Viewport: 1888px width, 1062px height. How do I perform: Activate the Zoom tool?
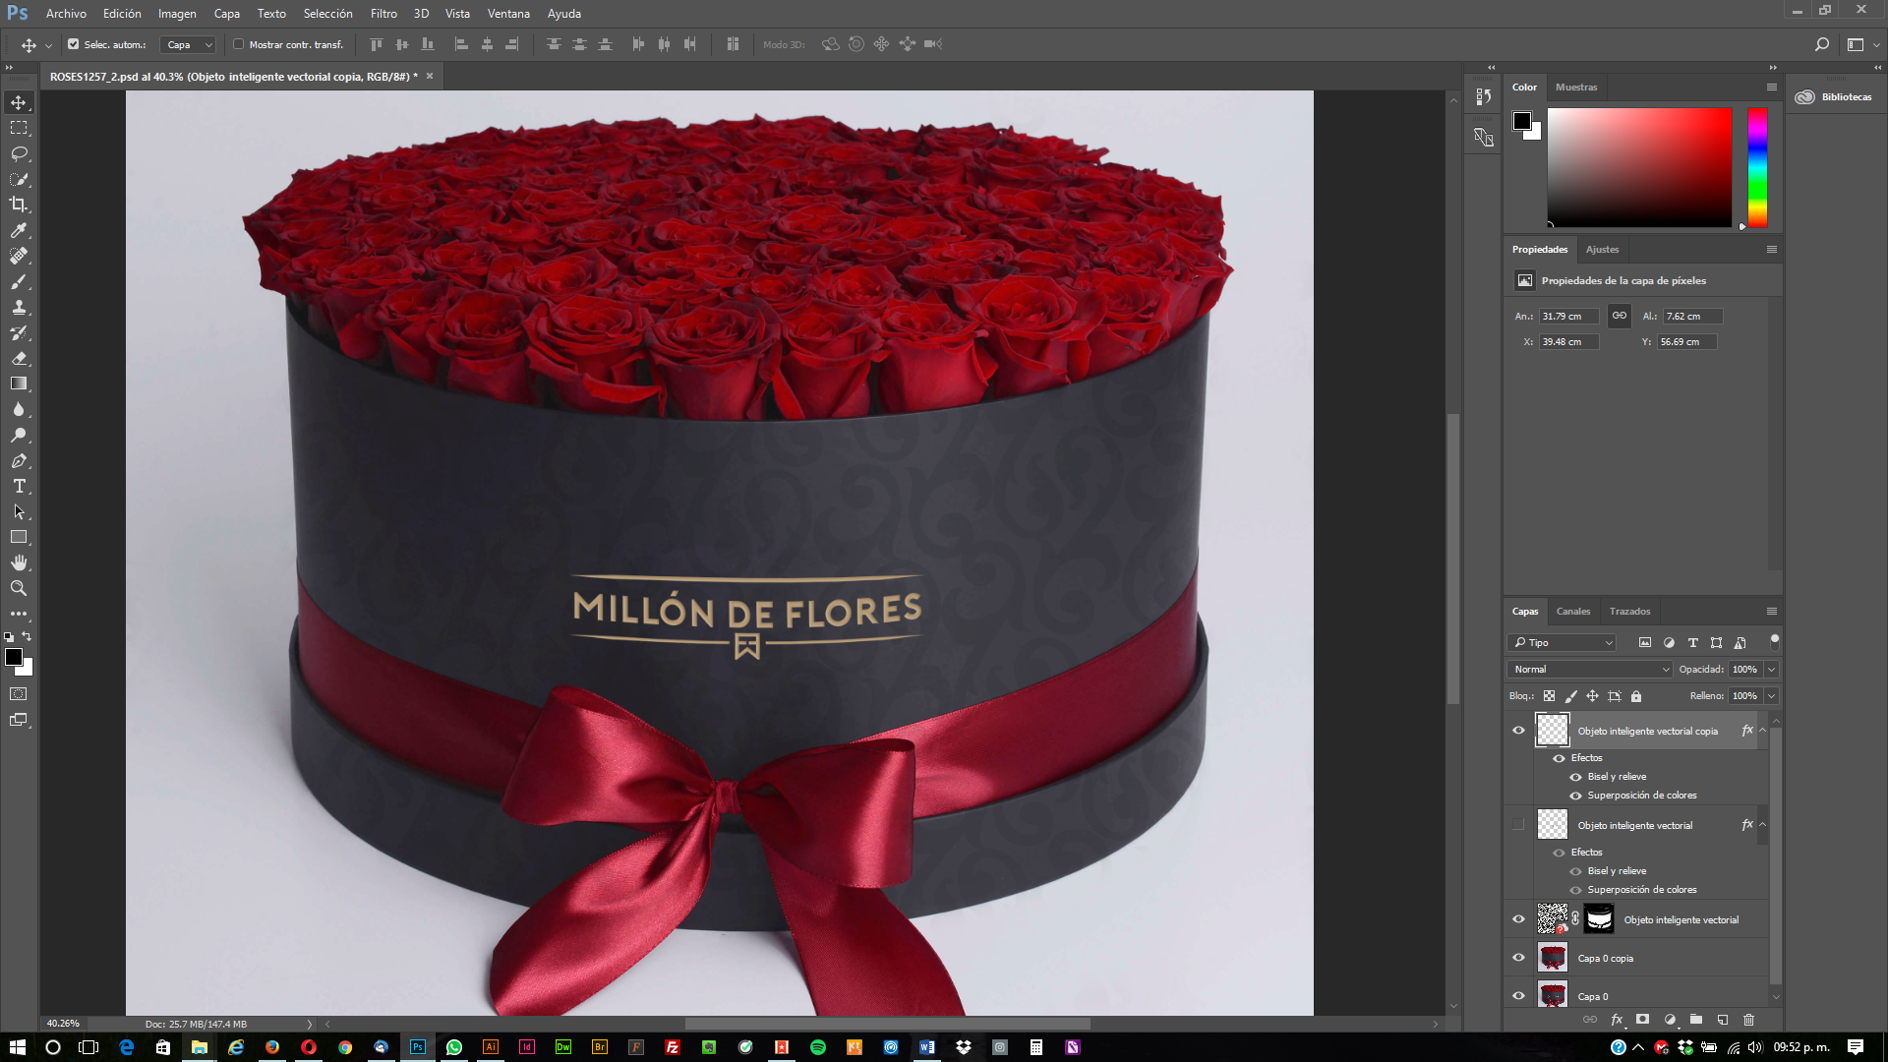(x=19, y=588)
